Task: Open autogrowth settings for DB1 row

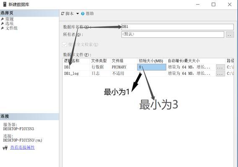Action: (220, 67)
